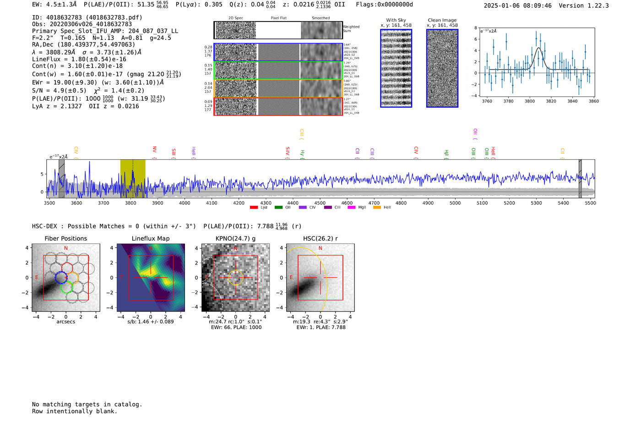Click the hatched gray band near 3550
Image resolution: width=641 pixels, height=436 pixels.
click(x=61, y=178)
